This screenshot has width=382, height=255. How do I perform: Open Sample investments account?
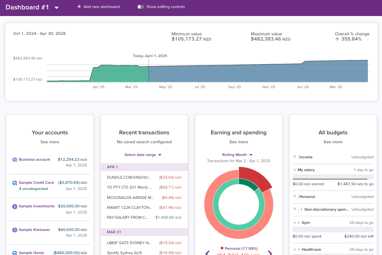37,206
